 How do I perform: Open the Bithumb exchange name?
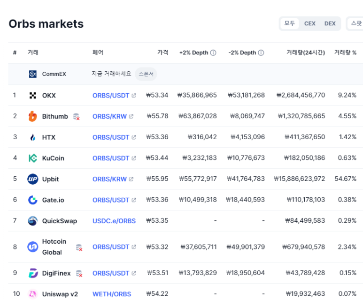[x=55, y=116]
